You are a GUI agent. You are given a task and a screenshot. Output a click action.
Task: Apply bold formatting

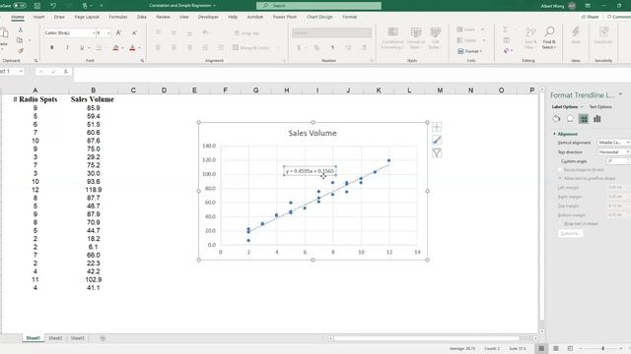pos(52,48)
